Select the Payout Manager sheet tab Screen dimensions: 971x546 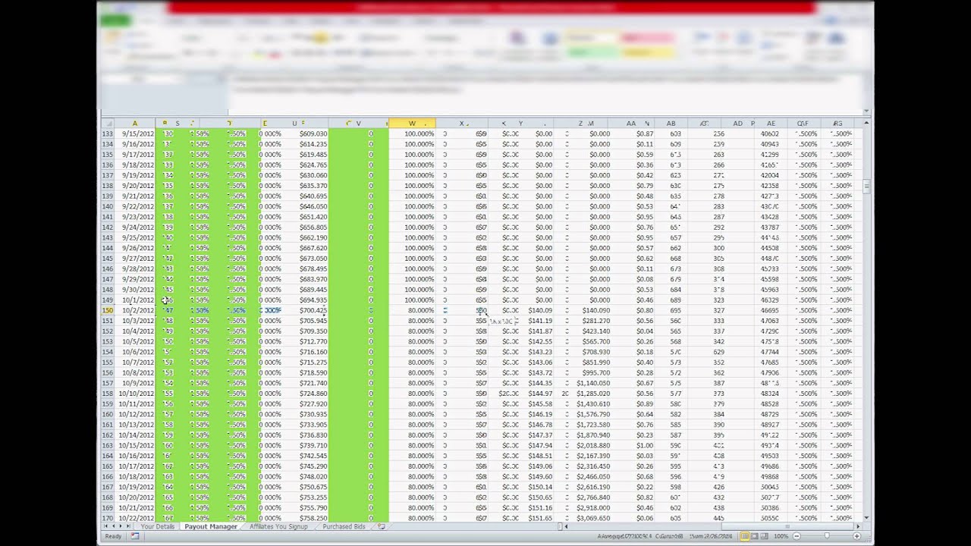pyautogui.click(x=211, y=526)
